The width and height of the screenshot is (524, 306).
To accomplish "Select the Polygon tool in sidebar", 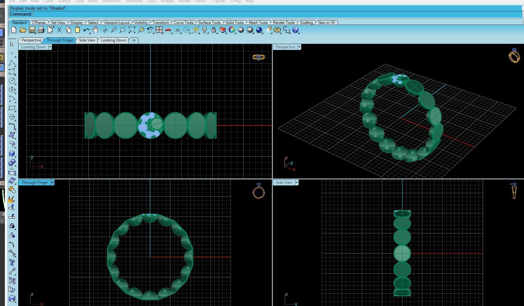I will (12, 117).
